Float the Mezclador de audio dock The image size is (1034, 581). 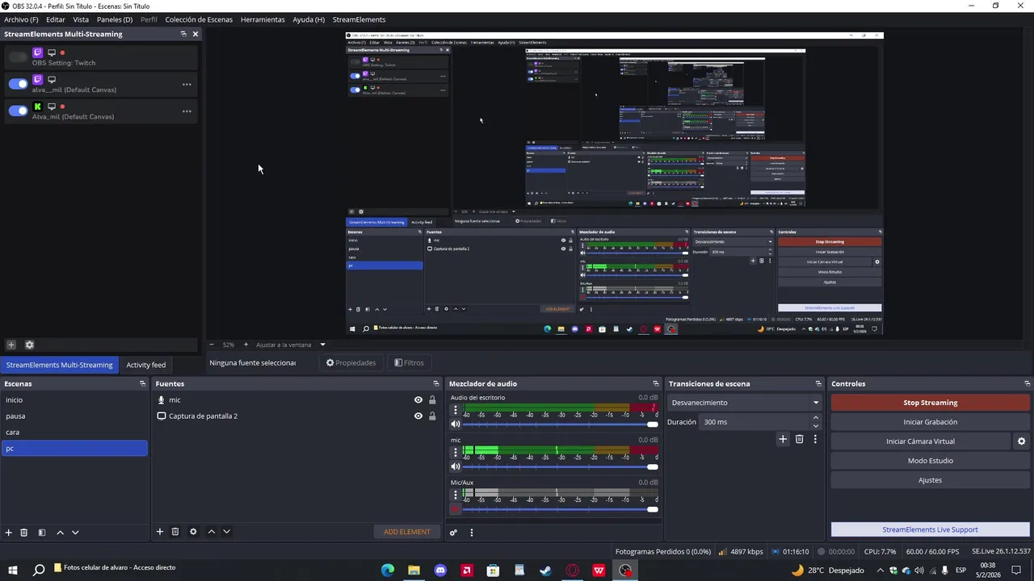[x=656, y=384]
